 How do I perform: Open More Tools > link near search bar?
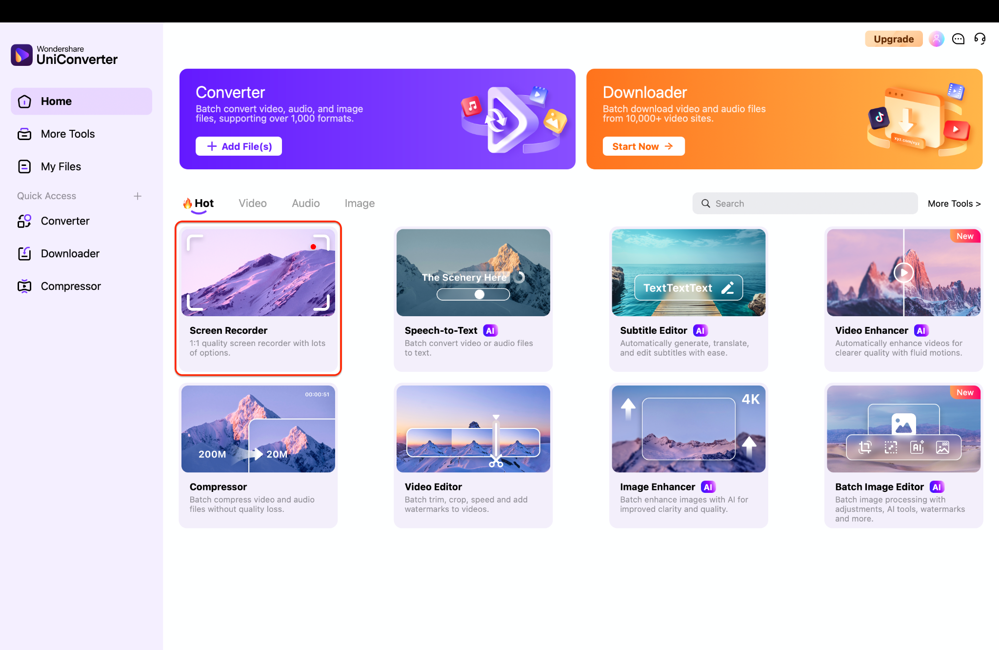954,203
